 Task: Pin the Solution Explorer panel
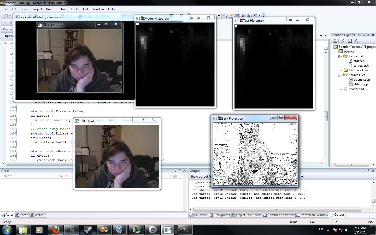coord(368,35)
